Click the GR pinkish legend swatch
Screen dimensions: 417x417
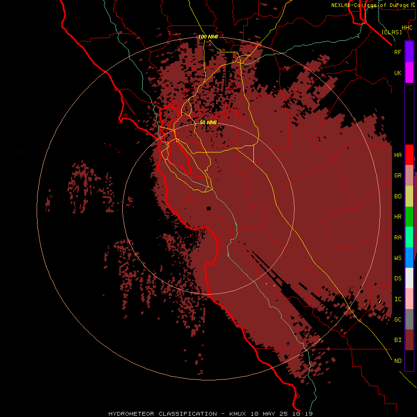point(409,176)
